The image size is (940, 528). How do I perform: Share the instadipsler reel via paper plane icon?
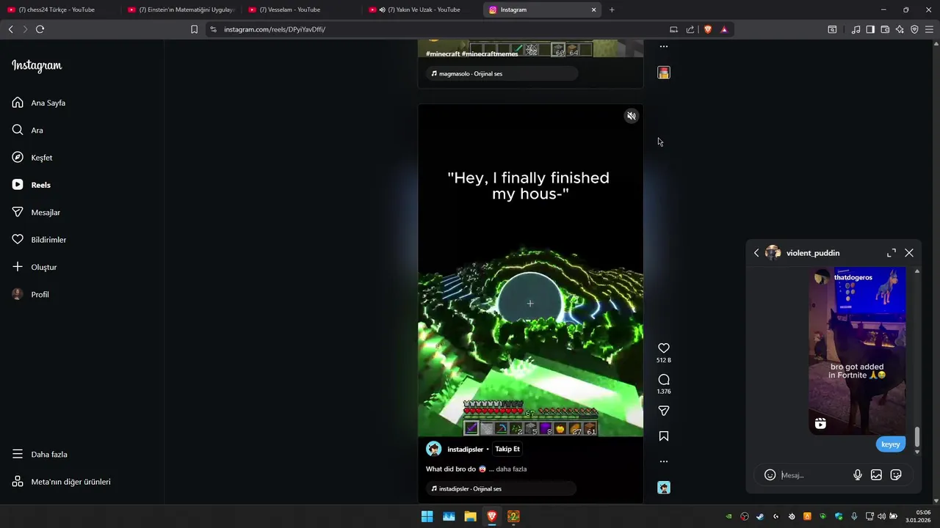(x=664, y=411)
